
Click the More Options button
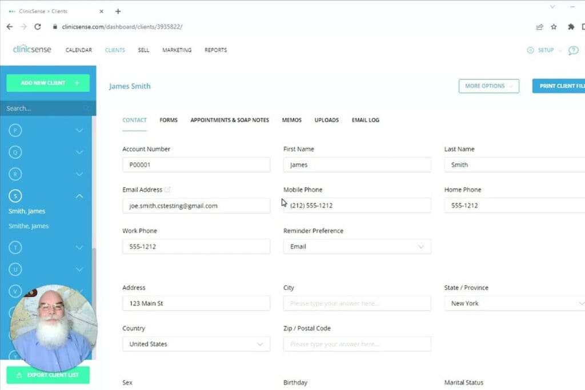coord(488,86)
